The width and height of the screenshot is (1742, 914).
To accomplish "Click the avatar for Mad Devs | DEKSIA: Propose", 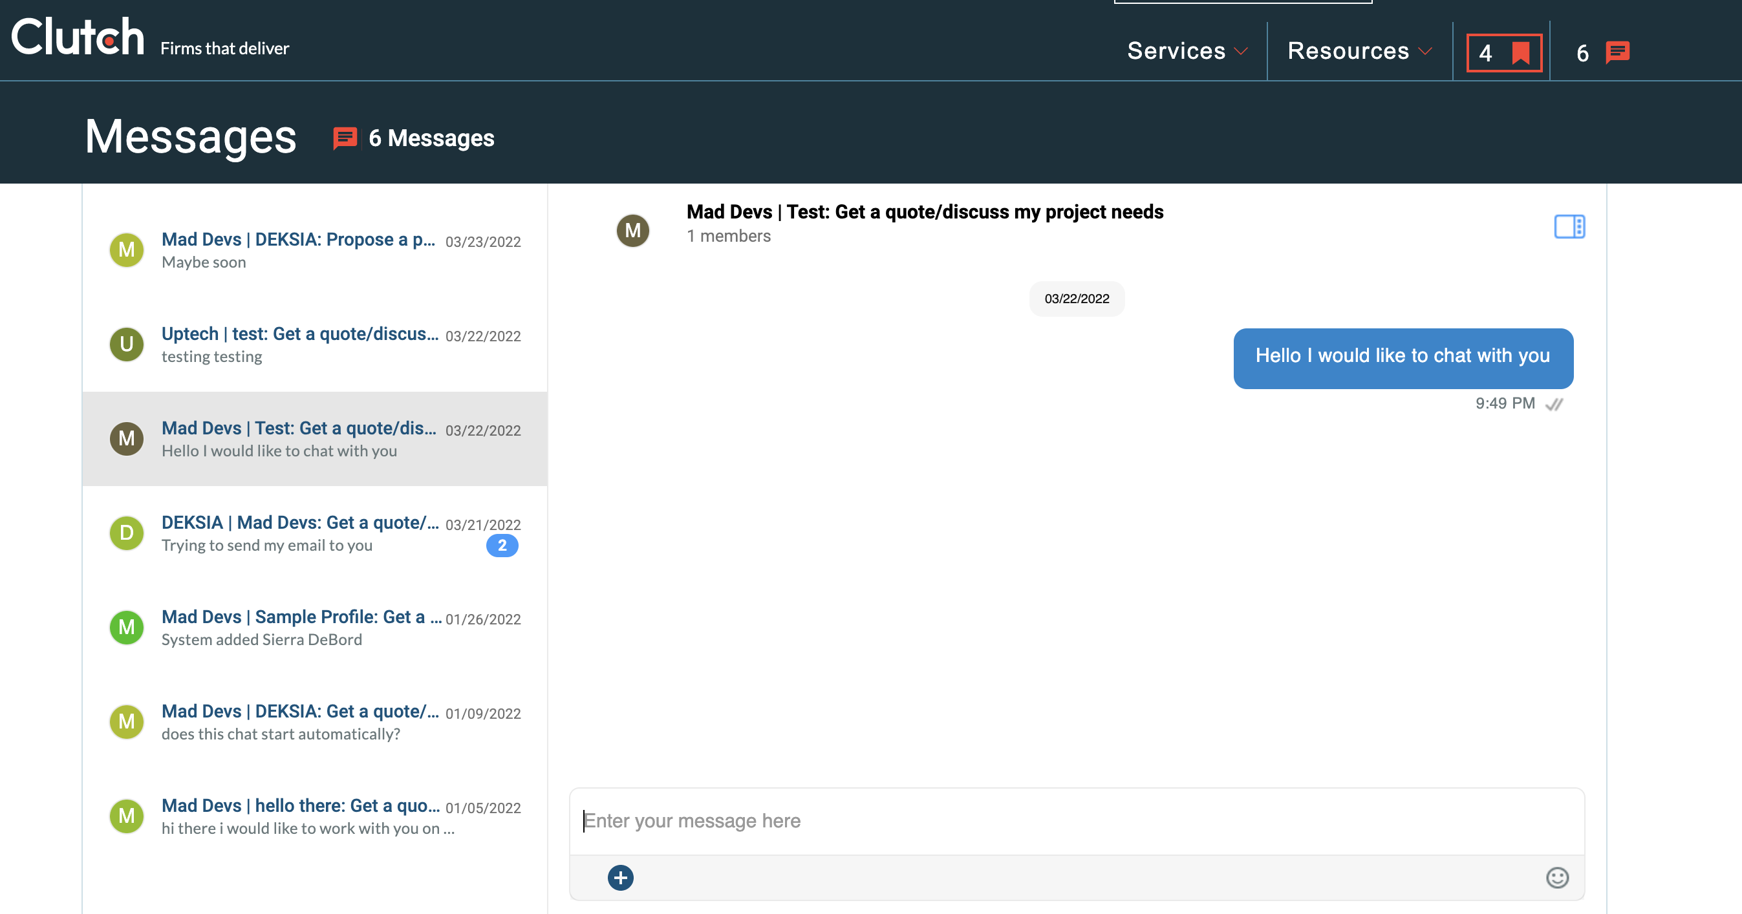I will pyautogui.click(x=127, y=250).
